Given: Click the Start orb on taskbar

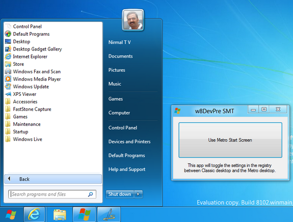Looking at the screenshot, I should [x=11, y=214].
